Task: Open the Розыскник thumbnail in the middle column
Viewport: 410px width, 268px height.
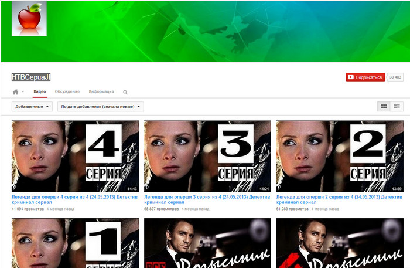Action: 207,243
